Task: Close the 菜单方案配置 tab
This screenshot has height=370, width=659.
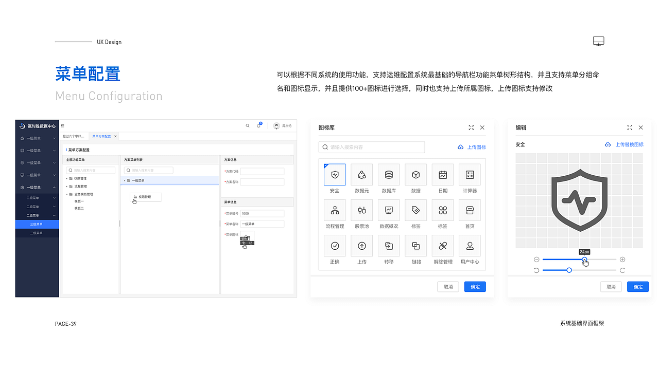Action: pos(115,136)
